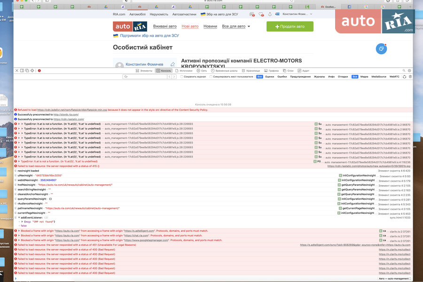
Task: Open the Авто — auto-management context selector
Action: coord(395,279)
